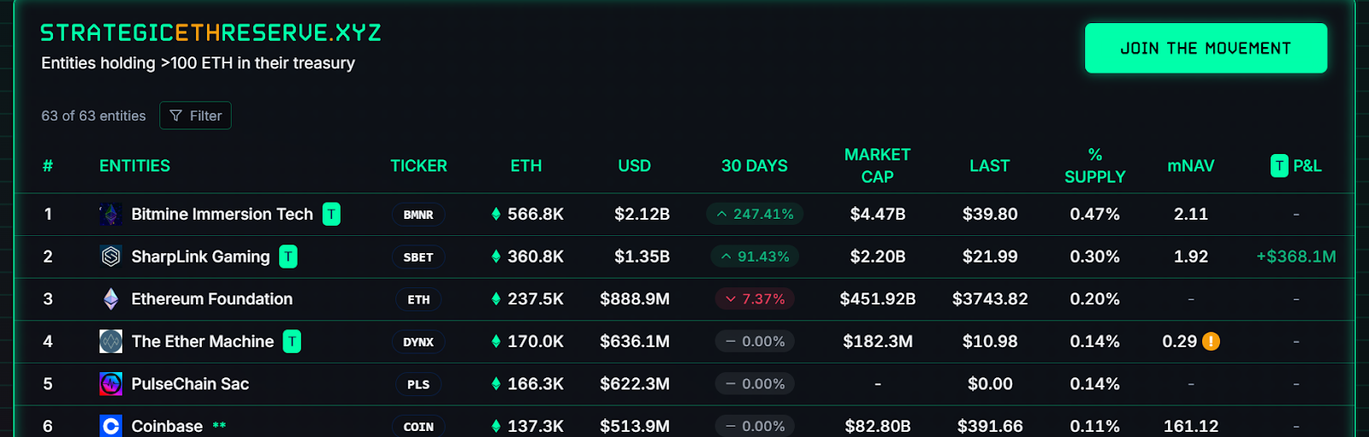The image size is (1369, 437).
Task: Click the T badge next to The Ether Machine
Action: point(292,341)
